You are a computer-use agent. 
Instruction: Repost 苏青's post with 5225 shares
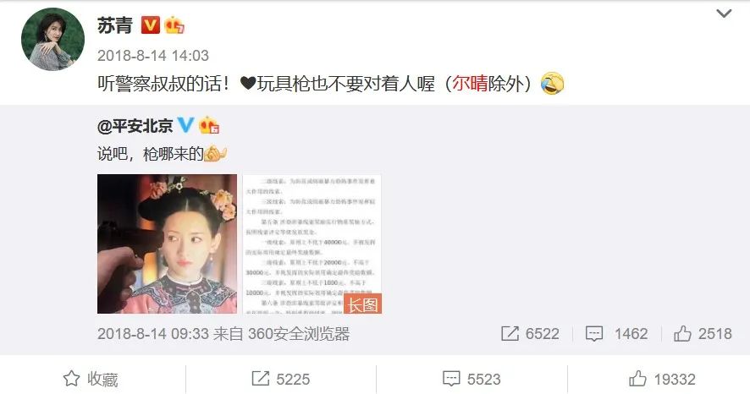[x=281, y=379]
